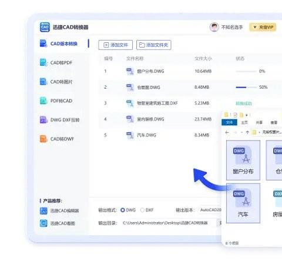Click file name 仓管图.DWG in list
282x261 pixels.
pos(149,88)
